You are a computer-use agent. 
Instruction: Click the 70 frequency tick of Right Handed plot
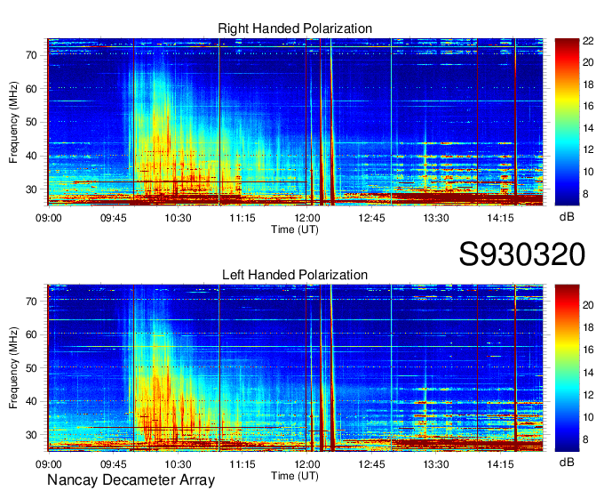[31, 55]
